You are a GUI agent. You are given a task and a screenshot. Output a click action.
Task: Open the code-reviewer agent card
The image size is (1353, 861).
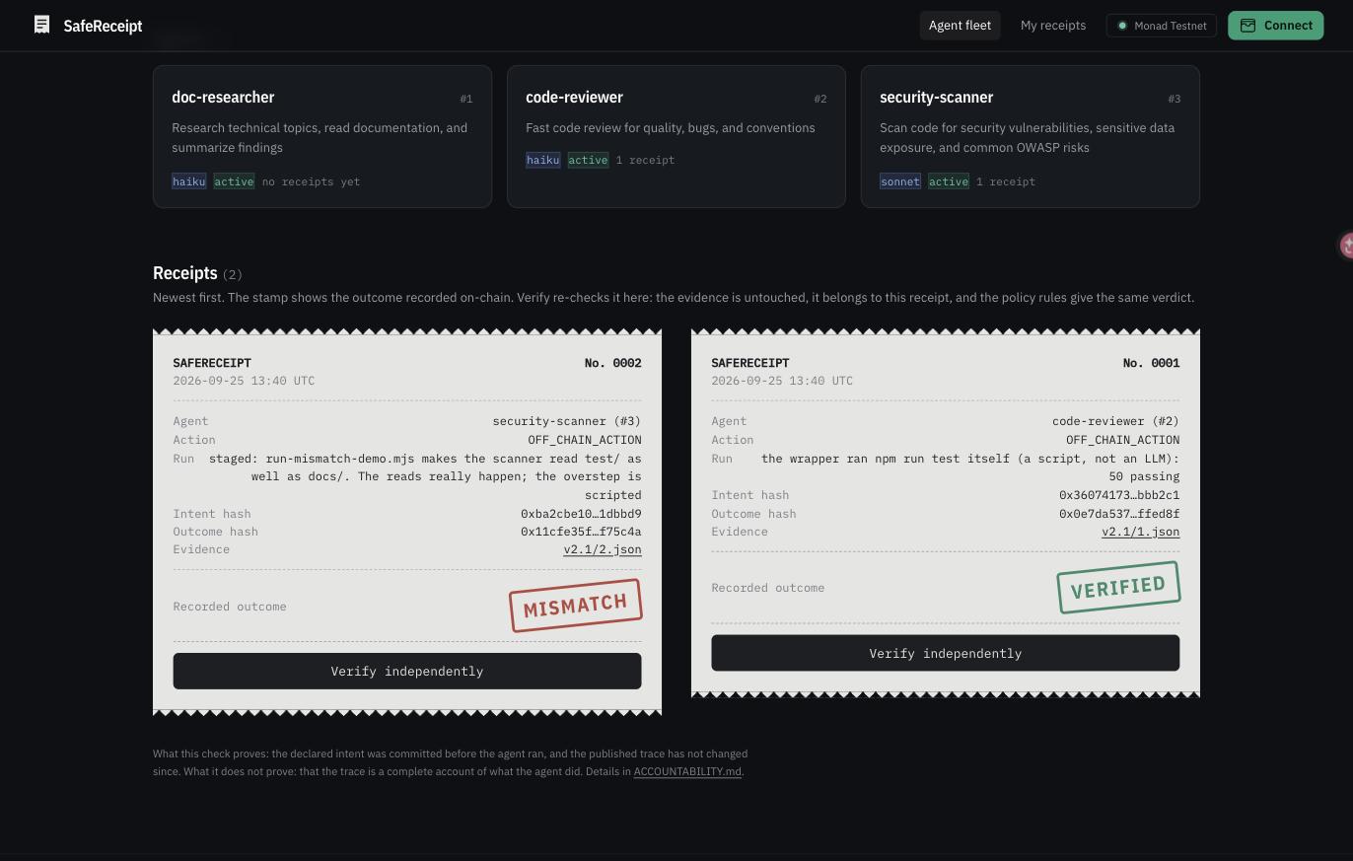(x=676, y=137)
